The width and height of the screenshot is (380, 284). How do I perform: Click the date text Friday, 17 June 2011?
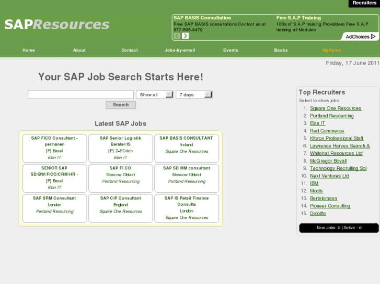pos(352,63)
